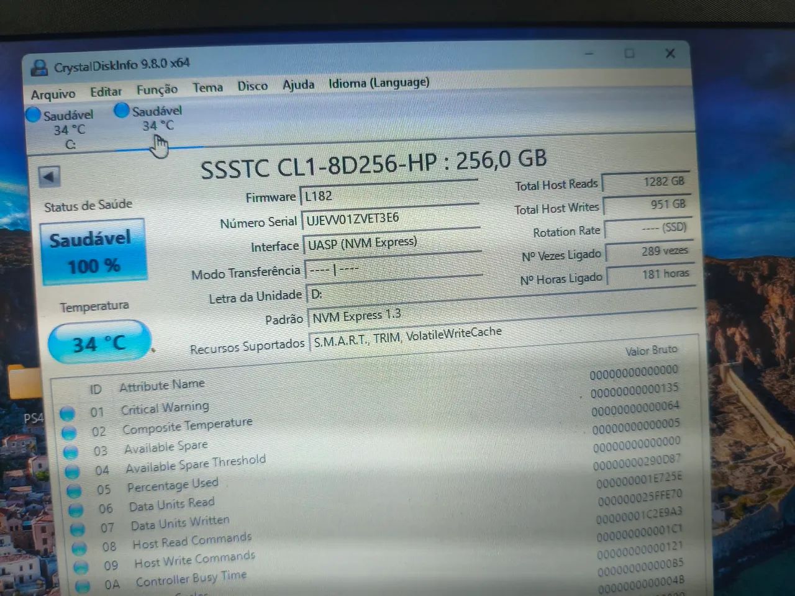Viewport: 795px width, 596px height.
Task: Click Total Host Writes value 951 GB
Action: (647, 204)
